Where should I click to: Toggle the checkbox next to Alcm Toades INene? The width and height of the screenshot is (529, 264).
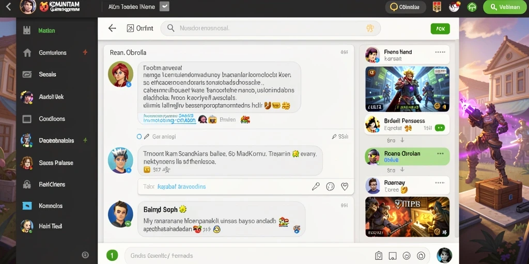coord(164,6)
